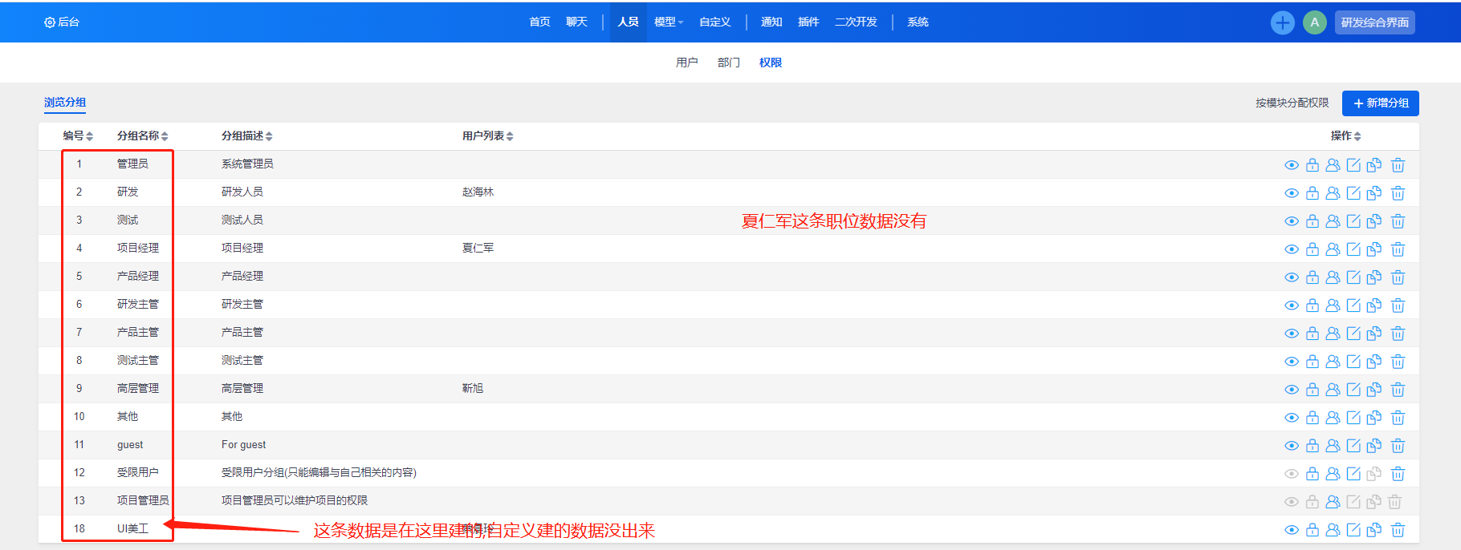Open the user avatar 'A' icon

[1315, 22]
